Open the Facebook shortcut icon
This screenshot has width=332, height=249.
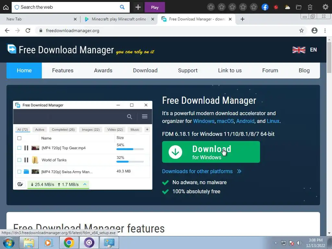pyautogui.click(x=265, y=7)
